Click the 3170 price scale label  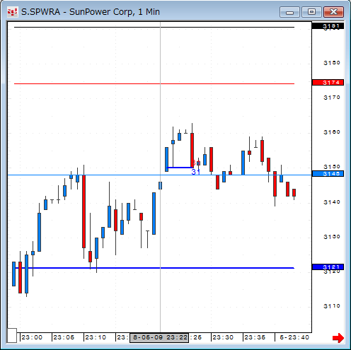click(x=332, y=98)
